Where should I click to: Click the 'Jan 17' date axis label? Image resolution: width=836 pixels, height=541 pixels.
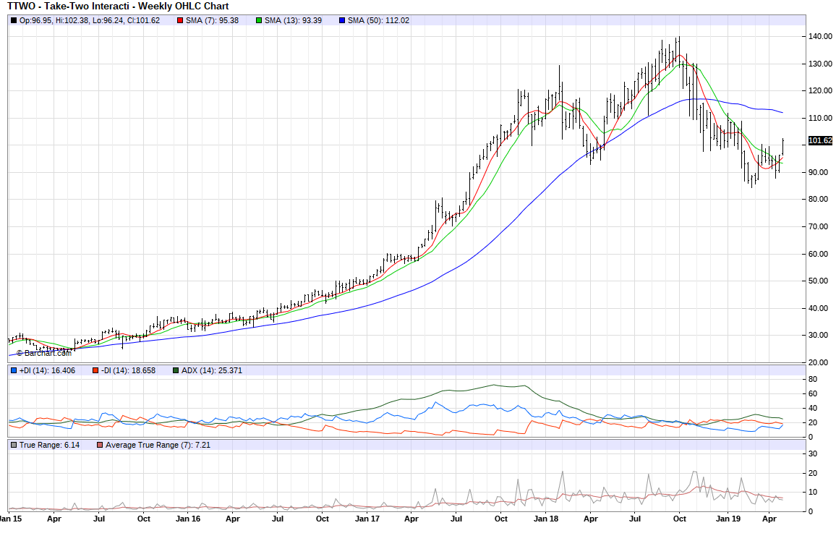(x=367, y=519)
